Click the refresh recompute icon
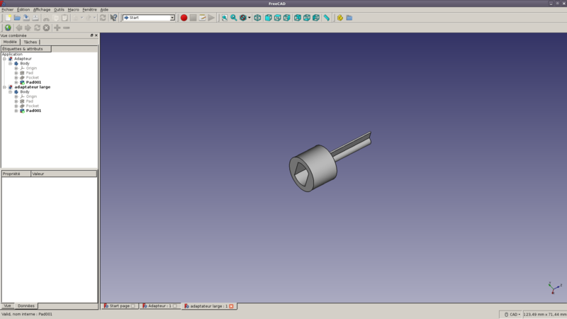The image size is (567, 319). pos(103,18)
